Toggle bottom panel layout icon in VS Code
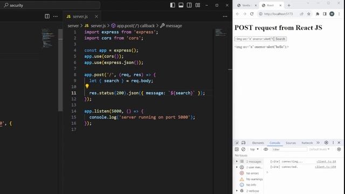 click(181, 5)
